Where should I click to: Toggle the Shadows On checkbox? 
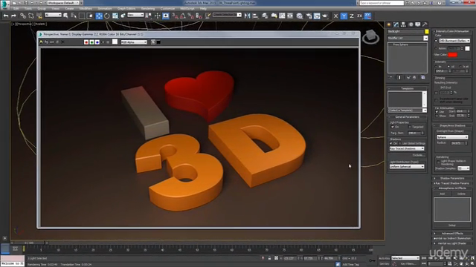pyautogui.click(x=391, y=143)
